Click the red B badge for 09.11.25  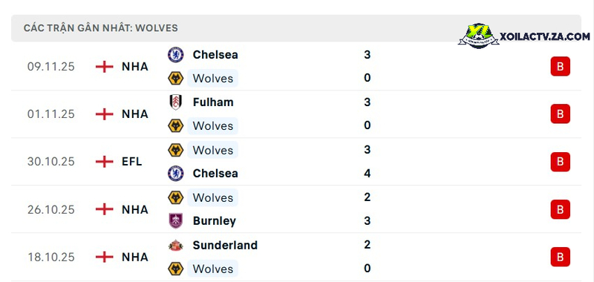pyautogui.click(x=561, y=66)
